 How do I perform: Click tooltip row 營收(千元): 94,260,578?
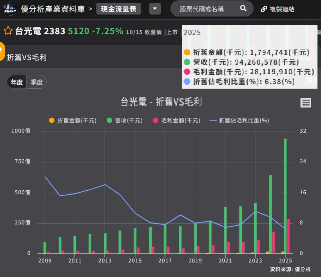point(241,62)
